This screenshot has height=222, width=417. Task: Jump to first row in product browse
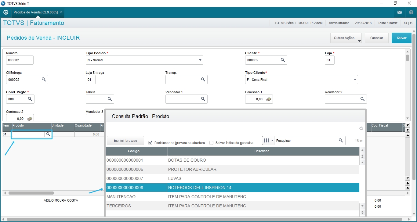tap(362, 150)
